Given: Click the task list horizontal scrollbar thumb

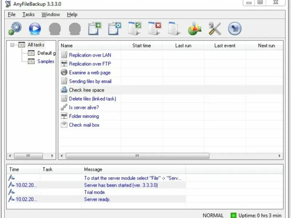Looking at the screenshot, I should (137, 156).
